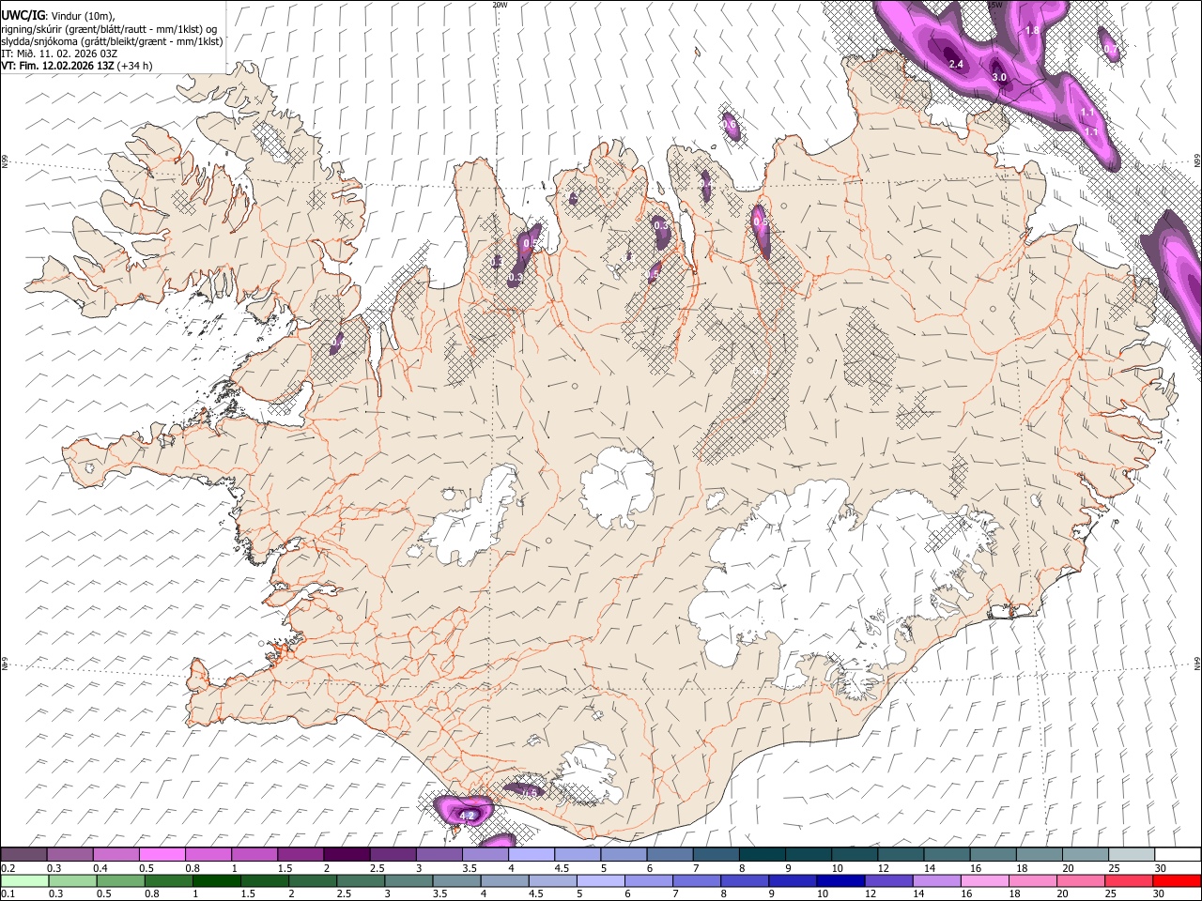Click the lavender swatch above 4 in the upper scale
The image size is (1202, 901).
(532, 854)
